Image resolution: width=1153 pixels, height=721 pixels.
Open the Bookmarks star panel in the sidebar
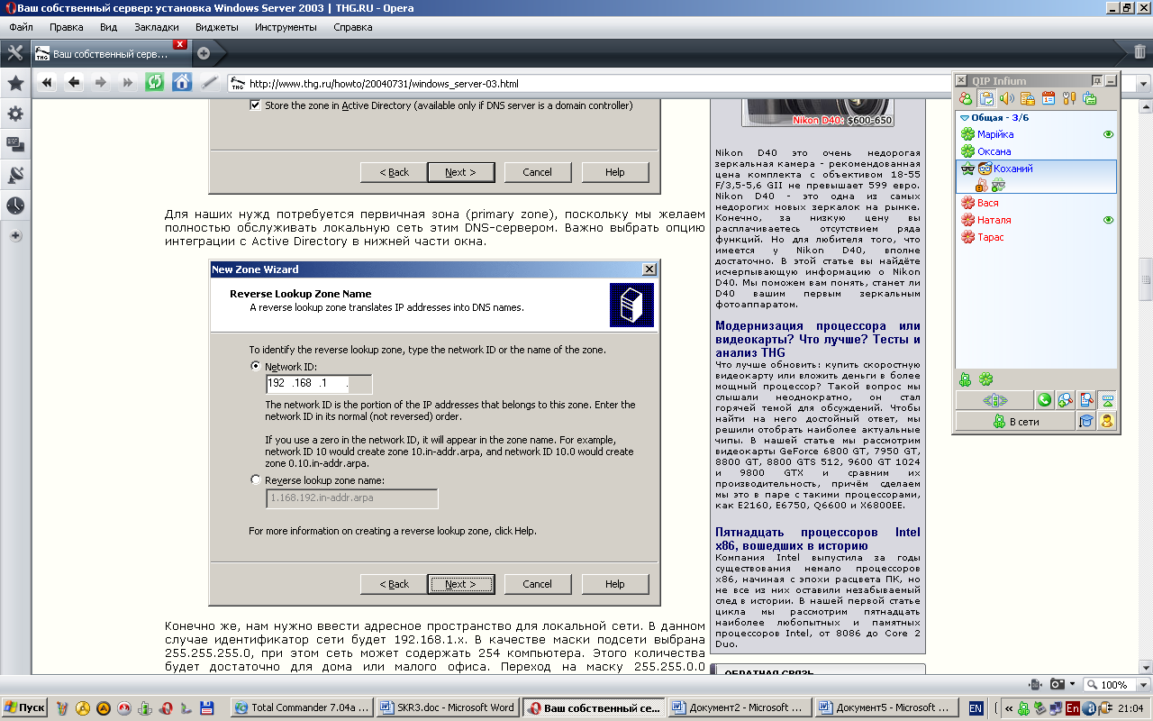(x=15, y=84)
